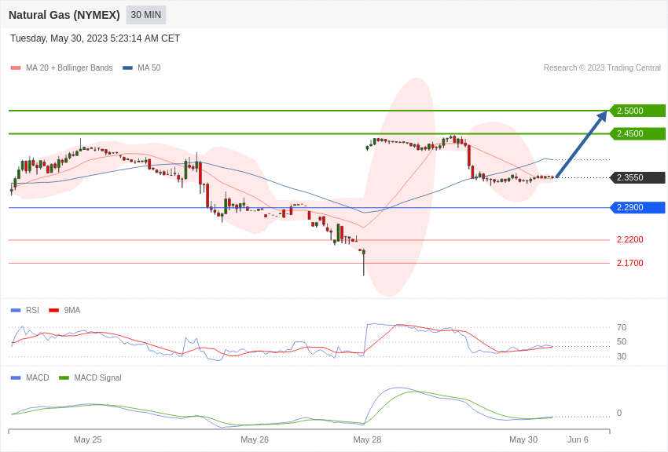Click the 2.2900 blue pivot label

(638, 207)
